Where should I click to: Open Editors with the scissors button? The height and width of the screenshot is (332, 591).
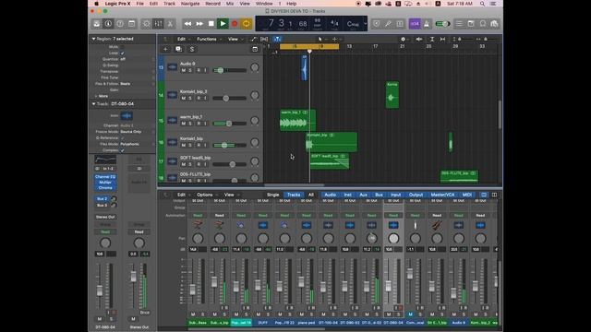tap(170, 24)
